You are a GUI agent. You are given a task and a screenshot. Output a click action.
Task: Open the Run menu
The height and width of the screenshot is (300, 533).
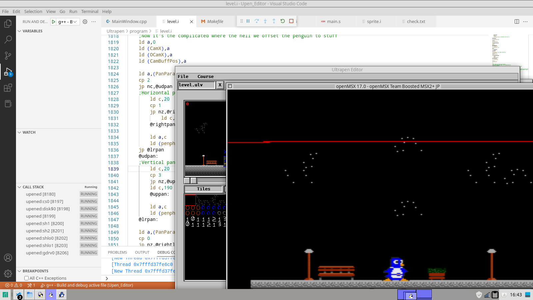pos(73,11)
